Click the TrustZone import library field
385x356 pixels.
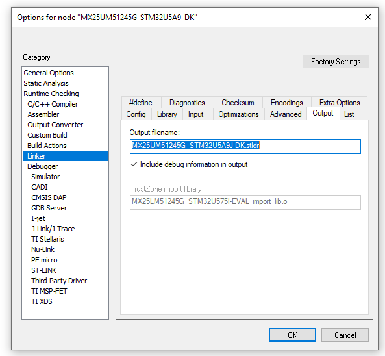pos(245,202)
